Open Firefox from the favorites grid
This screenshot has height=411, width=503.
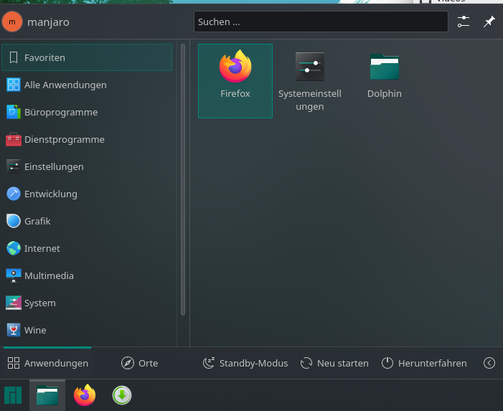(235, 80)
